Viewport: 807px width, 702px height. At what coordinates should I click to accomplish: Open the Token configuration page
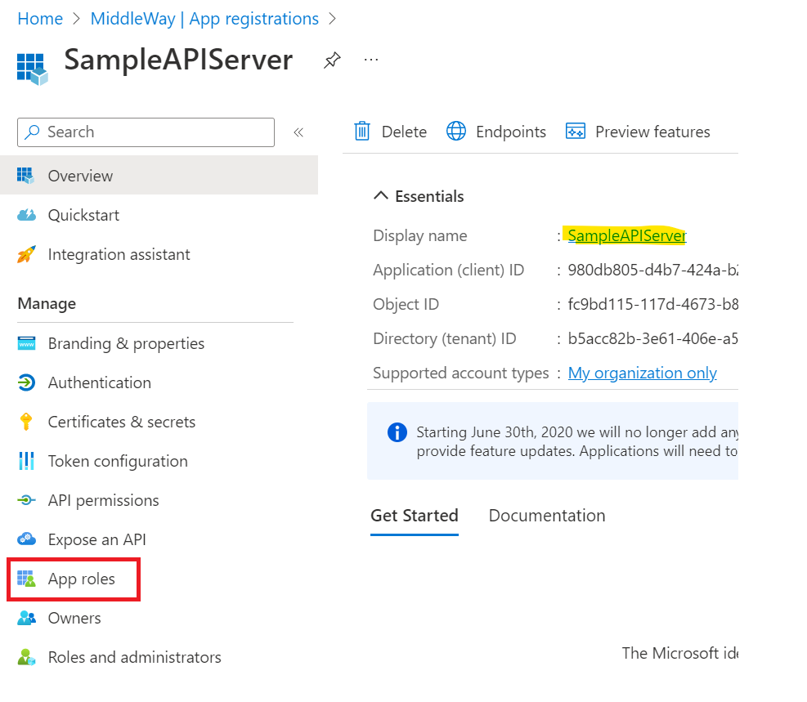[x=117, y=462]
